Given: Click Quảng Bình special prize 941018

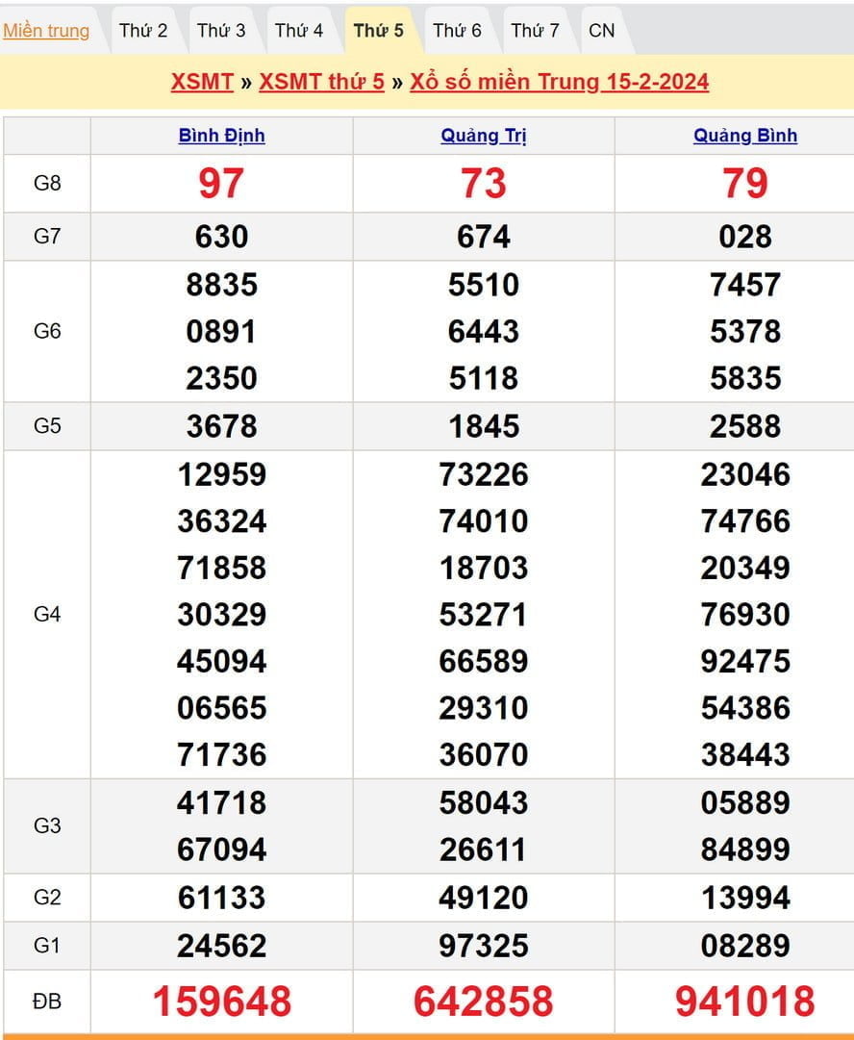Looking at the screenshot, I should tap(745, 1002).
